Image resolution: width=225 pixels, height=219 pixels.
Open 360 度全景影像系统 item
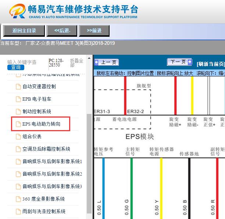pos(43,199)
